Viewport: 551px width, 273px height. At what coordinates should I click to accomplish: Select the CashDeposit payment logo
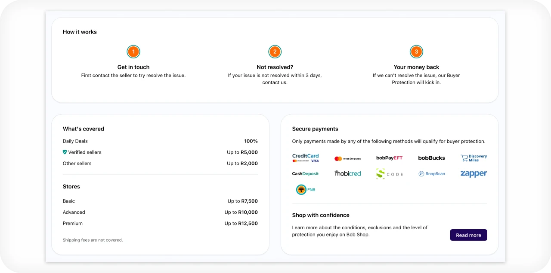[306, 174]
